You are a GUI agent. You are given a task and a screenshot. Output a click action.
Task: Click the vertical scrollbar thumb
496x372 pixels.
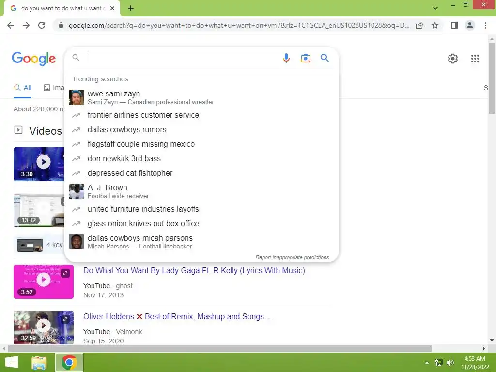pyautogui.click(x=492, y=78)
